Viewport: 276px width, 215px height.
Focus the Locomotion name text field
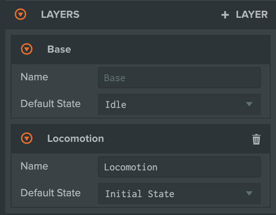[x=179, y=167]
